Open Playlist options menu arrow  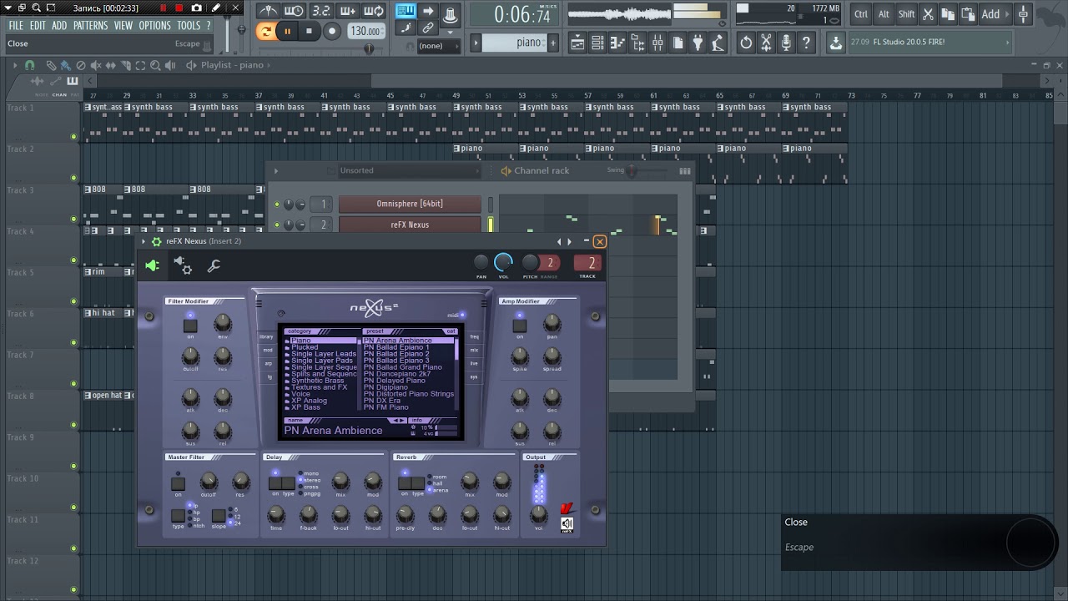pyautogui.click(x=14, y=65)
